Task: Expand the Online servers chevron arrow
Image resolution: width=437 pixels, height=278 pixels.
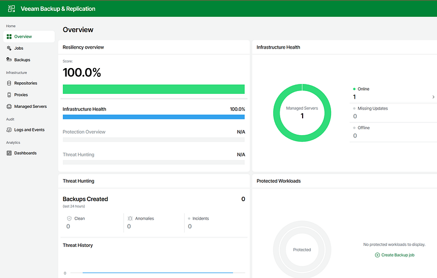Action: pos(433,97)
